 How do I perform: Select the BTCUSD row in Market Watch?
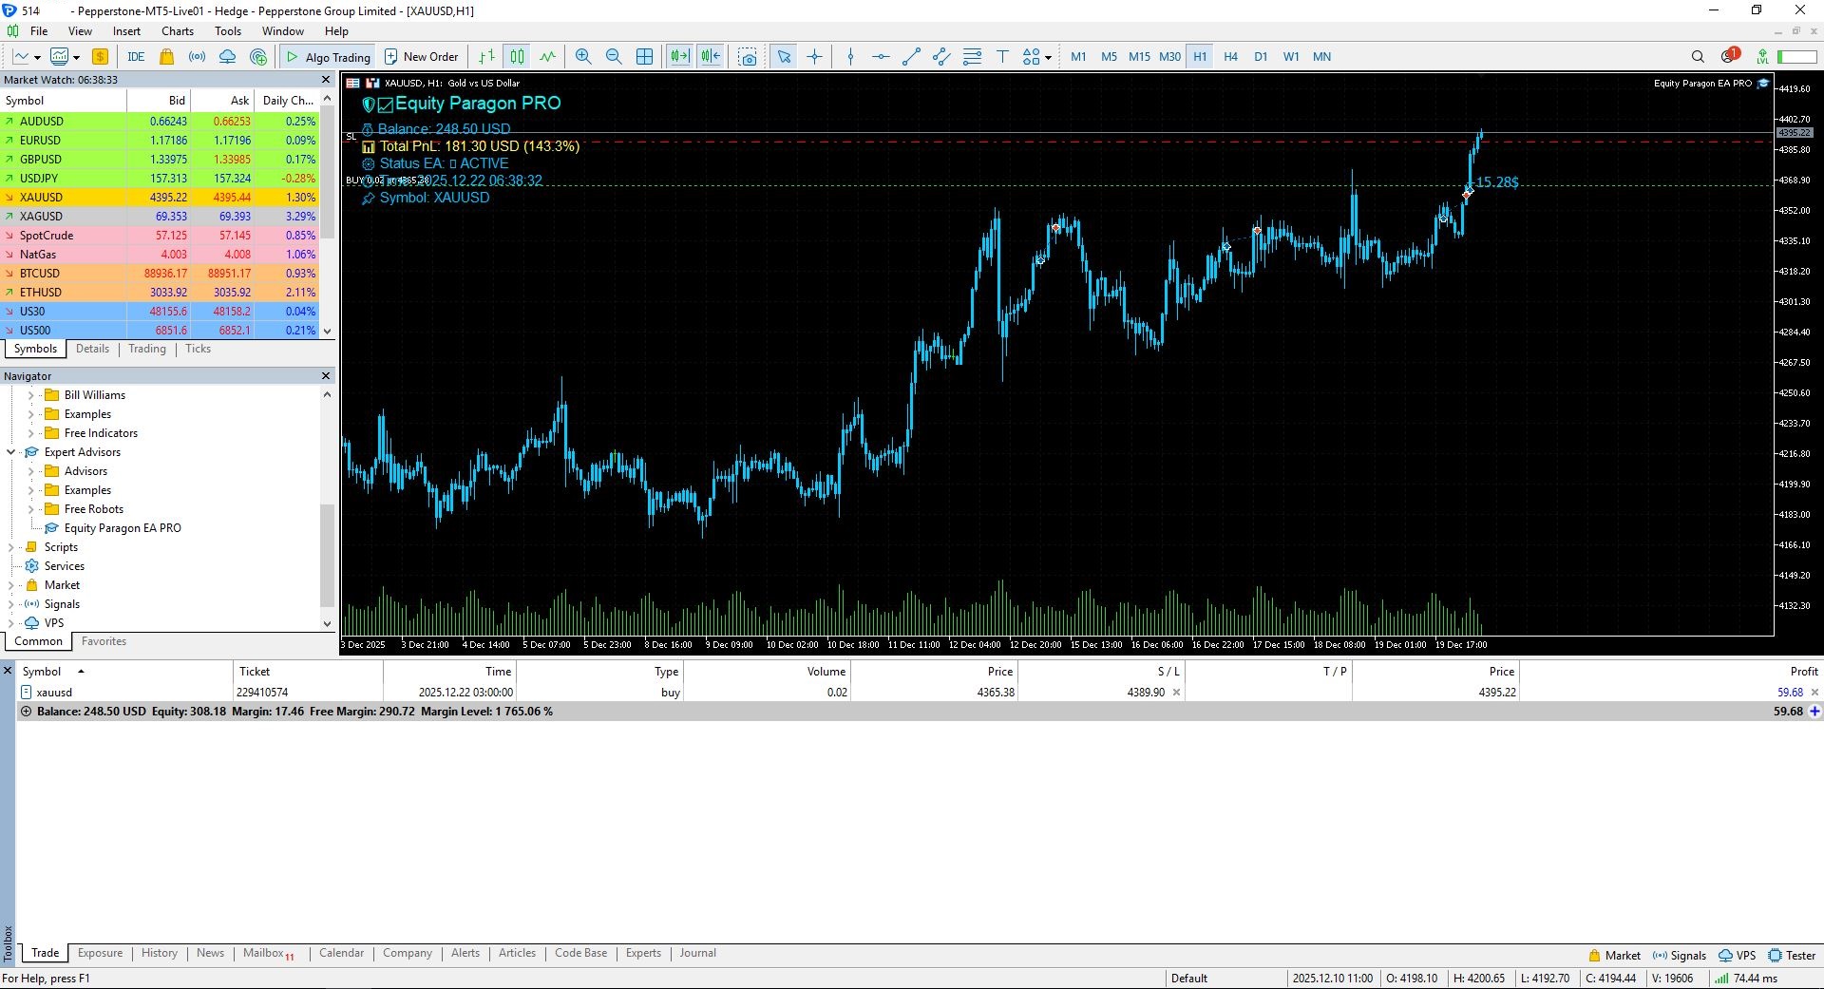pos(160,274)
